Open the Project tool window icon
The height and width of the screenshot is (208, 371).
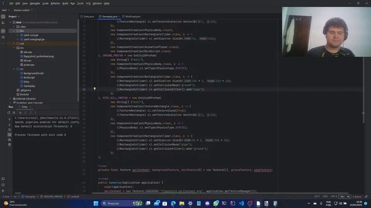tap(3, 17)
